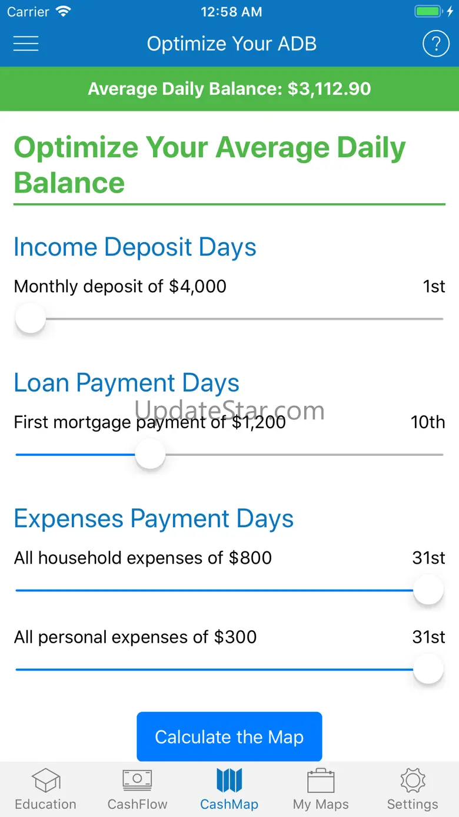Go to the My Maps tab
This screenshot has height=817, width=459.
pos(321,789)
